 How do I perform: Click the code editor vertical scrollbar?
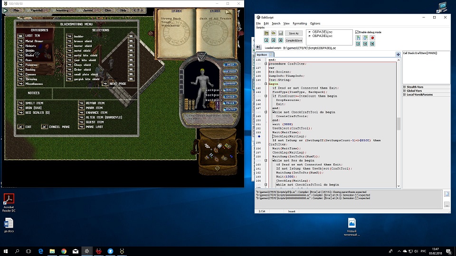coord(399,123)
